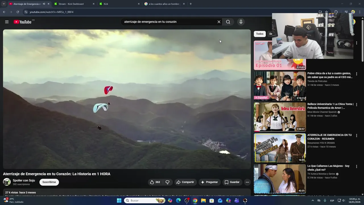
Task: Open Windows Start menu
Action: pos(119,200)
